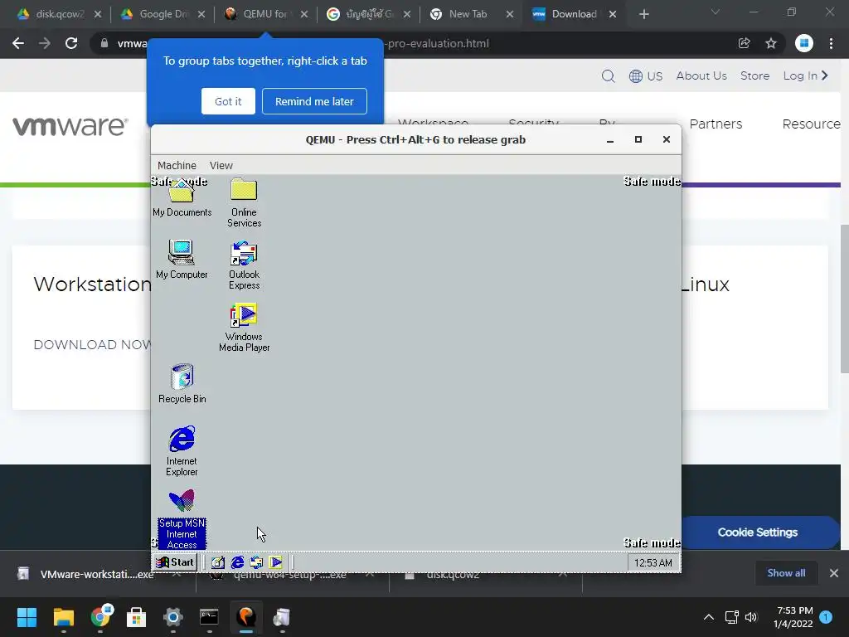Open Windows Media Player desktop shortcut
This screenshot has height=637, width=849.
(x=244, y=328)
